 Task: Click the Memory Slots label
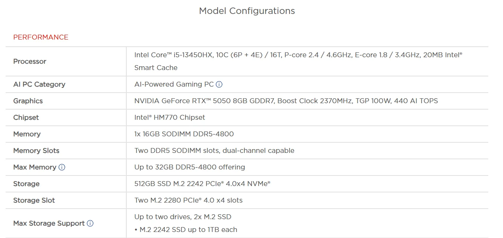click(x=36, y=151)
